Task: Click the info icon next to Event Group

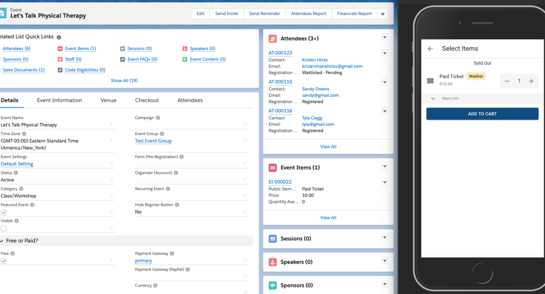Action: 162,134
